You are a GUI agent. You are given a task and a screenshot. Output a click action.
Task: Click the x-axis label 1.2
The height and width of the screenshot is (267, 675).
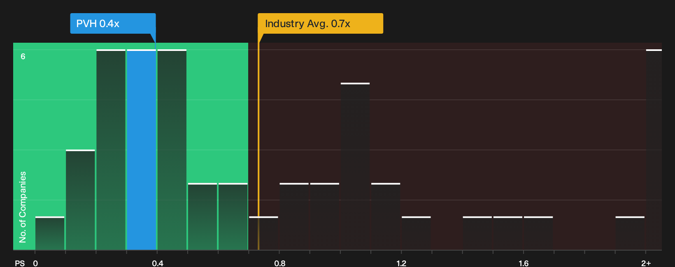401,263
